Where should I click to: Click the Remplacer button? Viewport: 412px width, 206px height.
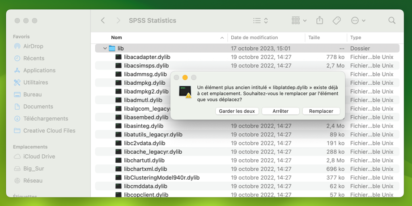pyautogui.click(x=321, y=111)
